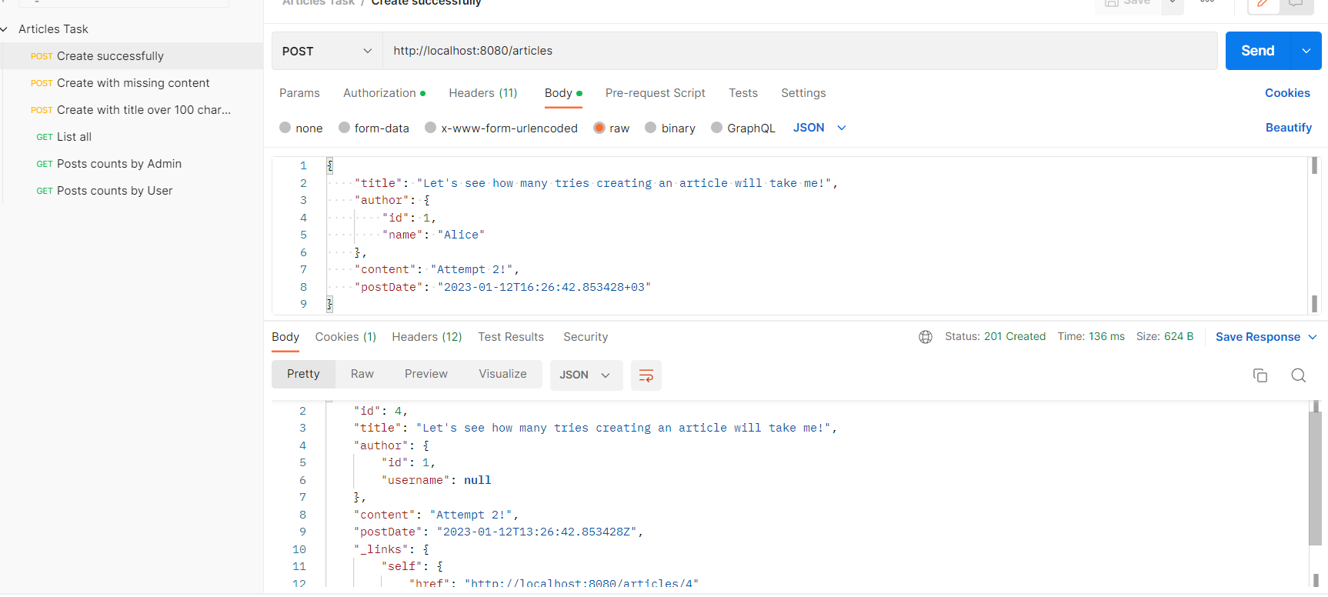Open 'Posts counts by User' request
The width and height of the screenshot is (1328, 597).
[x=132, y=191]
